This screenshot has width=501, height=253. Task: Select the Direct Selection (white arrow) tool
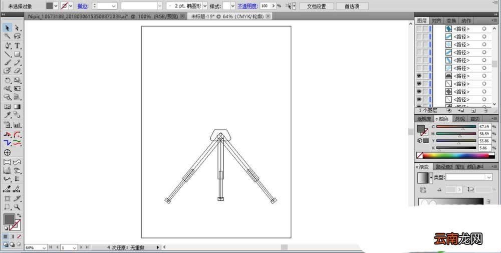pos(17,28)
